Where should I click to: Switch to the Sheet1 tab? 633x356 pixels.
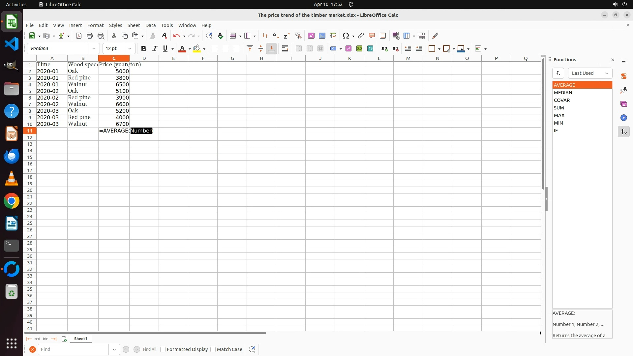80,339
